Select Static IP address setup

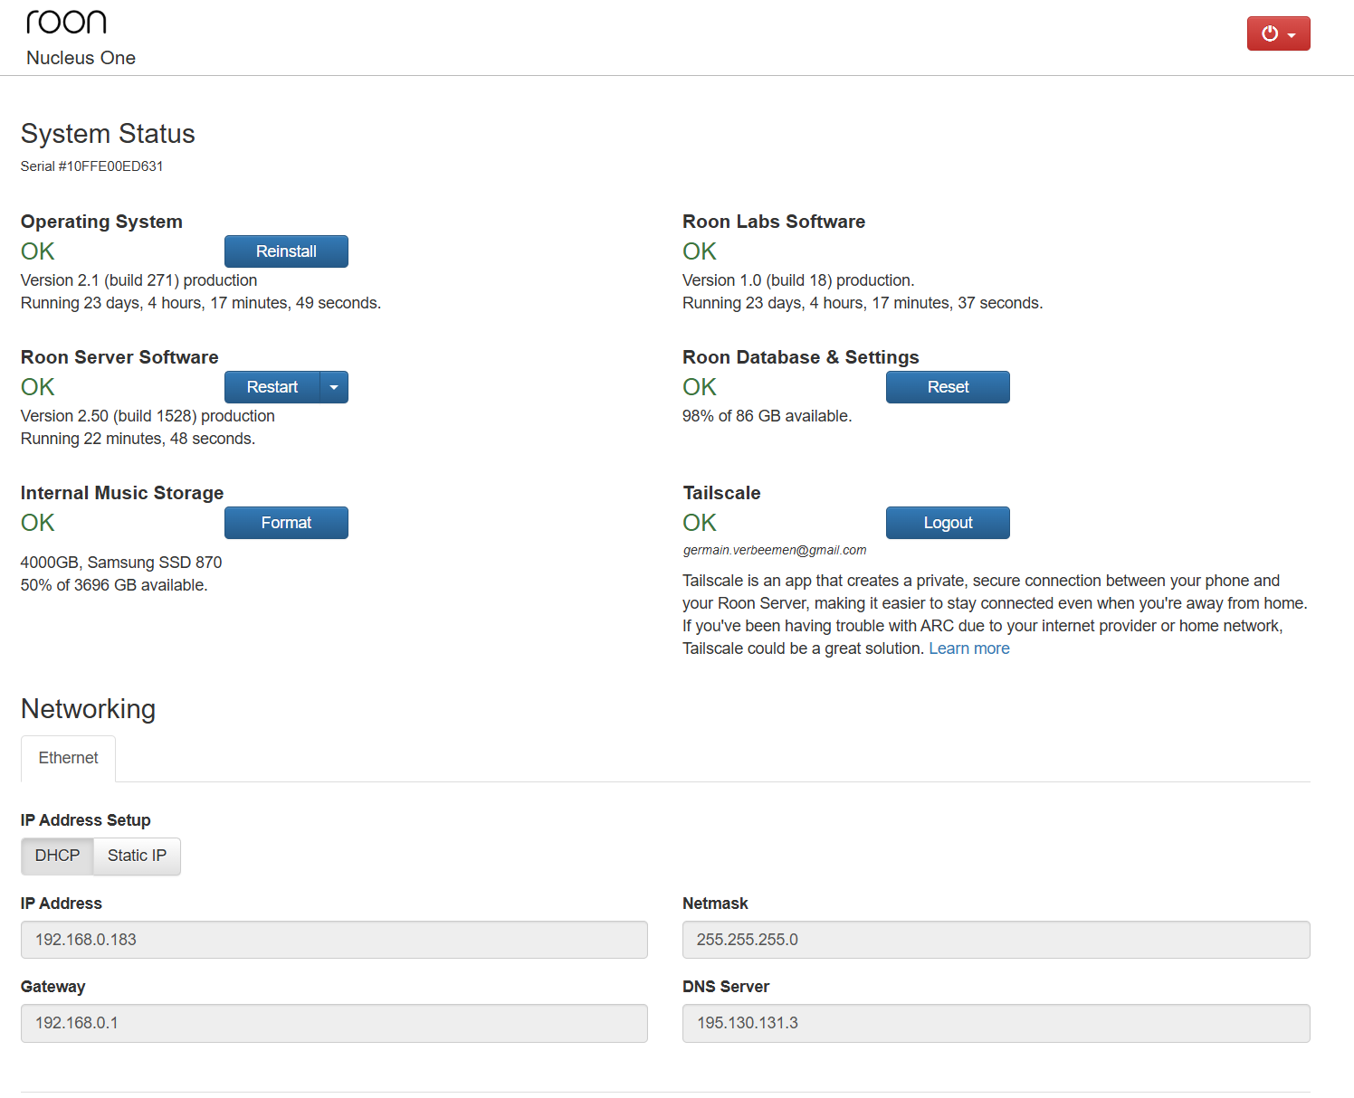coord(137,856)
